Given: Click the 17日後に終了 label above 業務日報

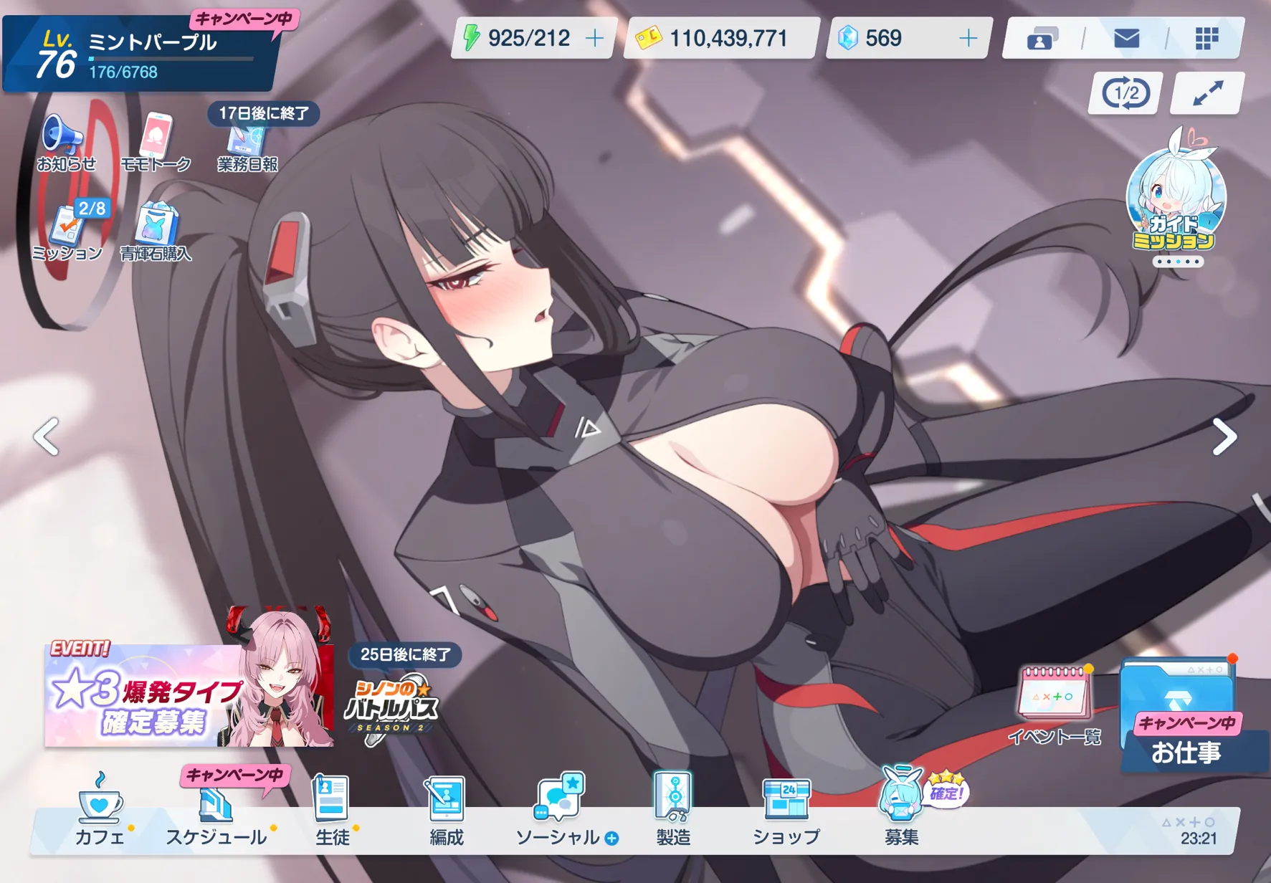Looking at the screenshot, I should pos(264,113).
